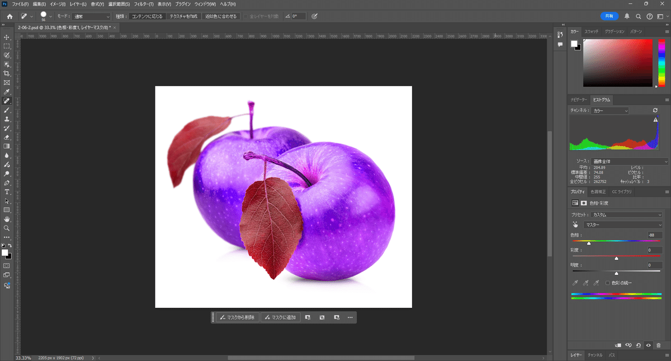Select the Spot Healing Brush tool
The height and width of the screenshot is (361, 671).
coord(7,101)
